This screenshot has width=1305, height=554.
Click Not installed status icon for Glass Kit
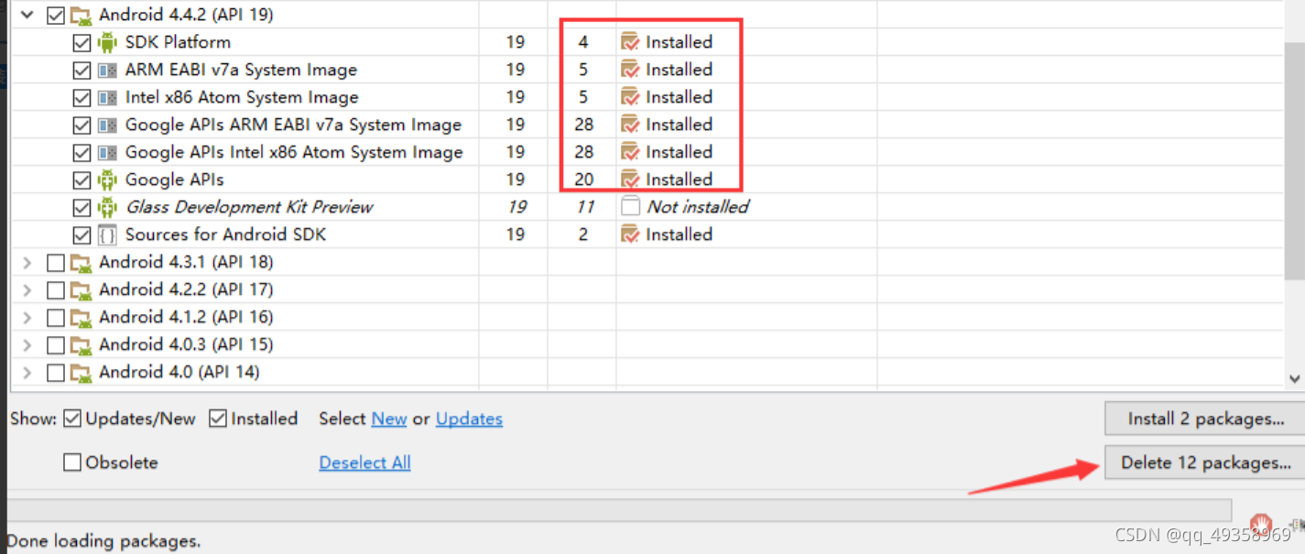(x=630, y=207)
